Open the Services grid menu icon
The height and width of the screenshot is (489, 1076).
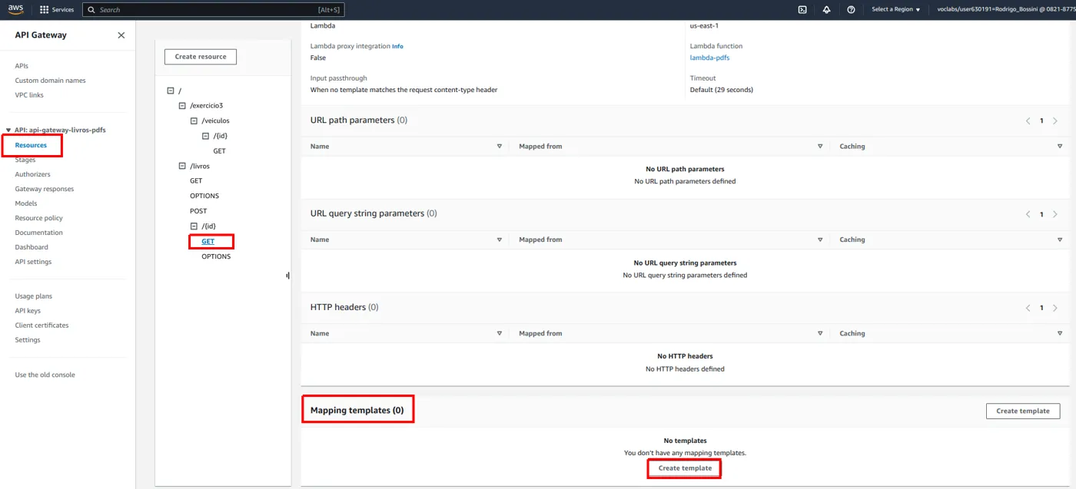pyautogui.click(x=44, y=10)
